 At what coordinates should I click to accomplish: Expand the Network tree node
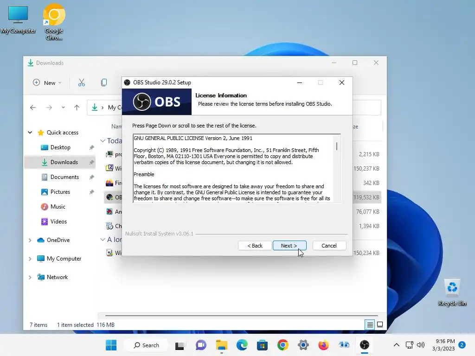30,277
